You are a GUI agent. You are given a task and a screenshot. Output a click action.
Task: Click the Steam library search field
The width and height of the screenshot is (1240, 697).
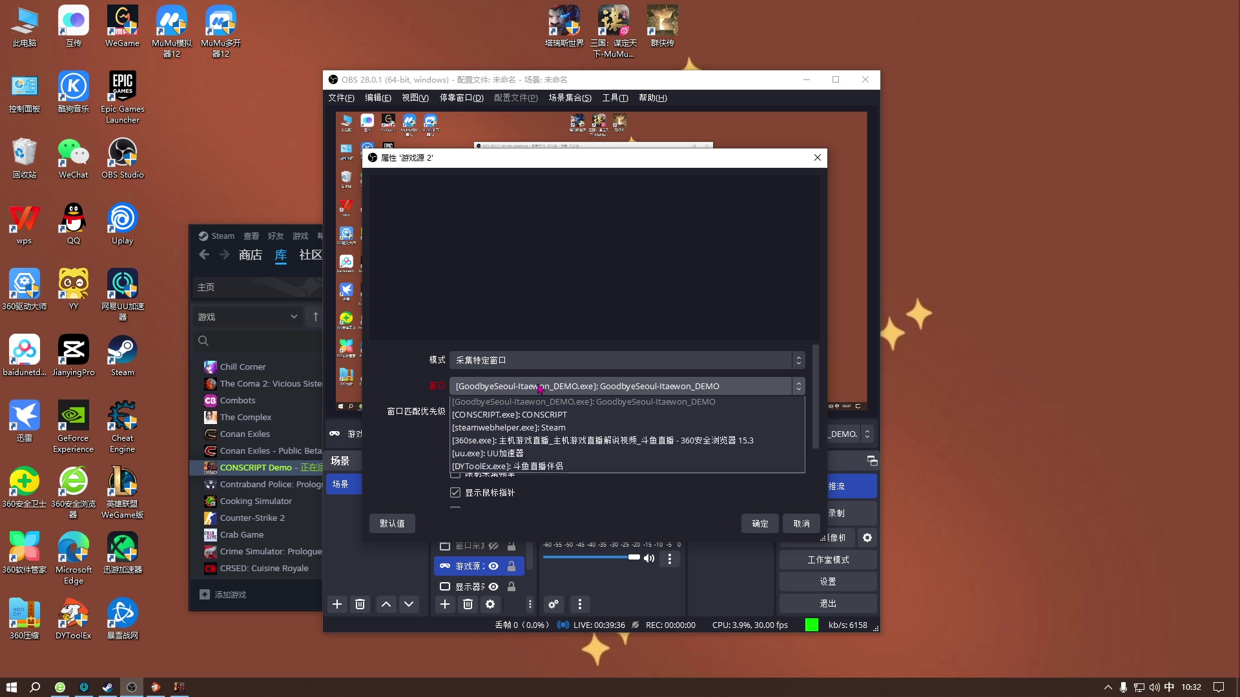click(x=257, y=341)
